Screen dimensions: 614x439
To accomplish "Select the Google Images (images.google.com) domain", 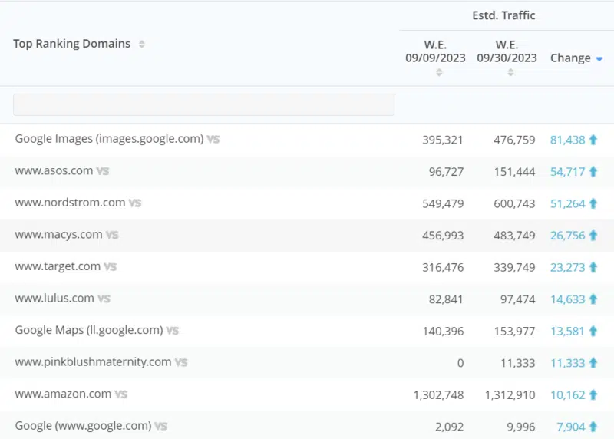I will [109, 139].
